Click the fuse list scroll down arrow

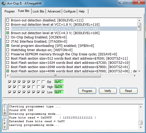pyautogui.click(x=139, y=71)
